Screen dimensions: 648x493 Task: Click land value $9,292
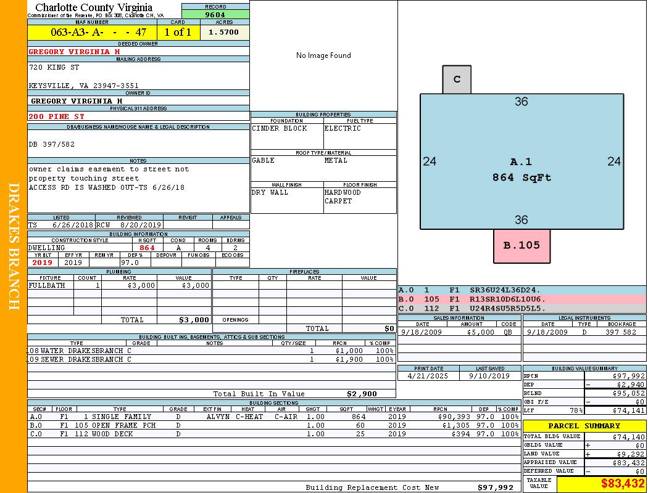click(631, 454)
